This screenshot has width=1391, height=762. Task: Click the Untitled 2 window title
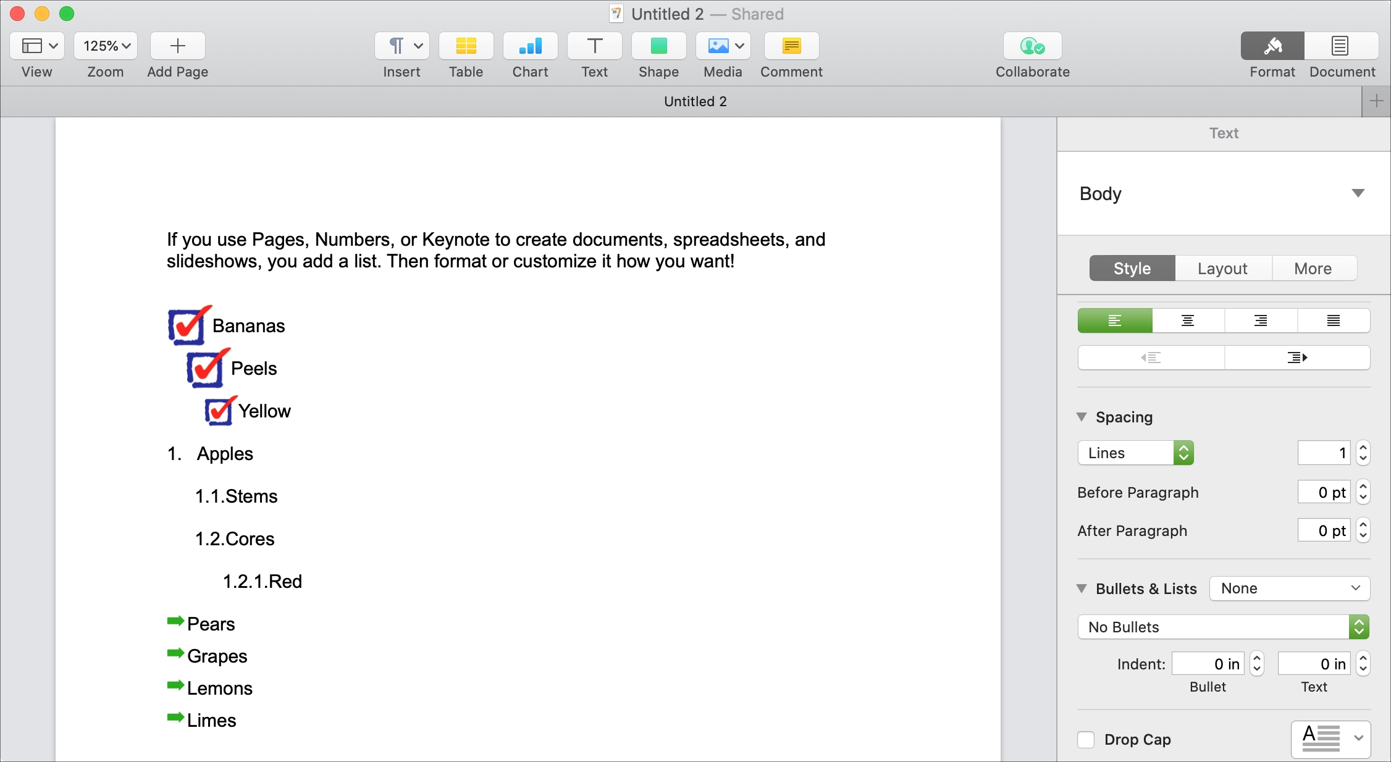coord(668,14)
